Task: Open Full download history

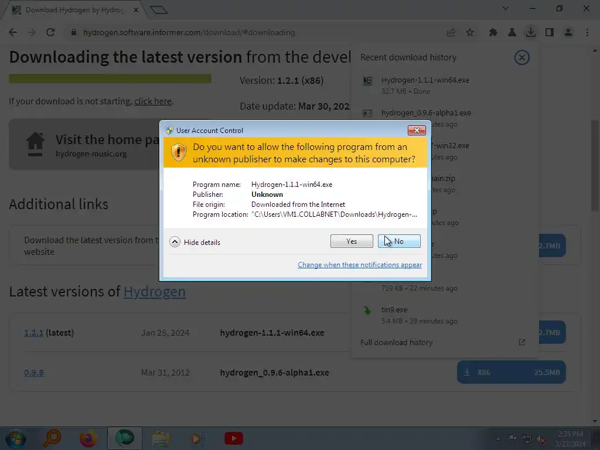Action: [x=397, y=342]
